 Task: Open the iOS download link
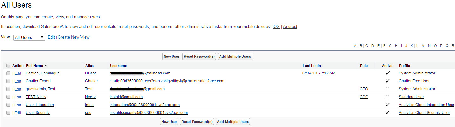[x=276, y=27]
